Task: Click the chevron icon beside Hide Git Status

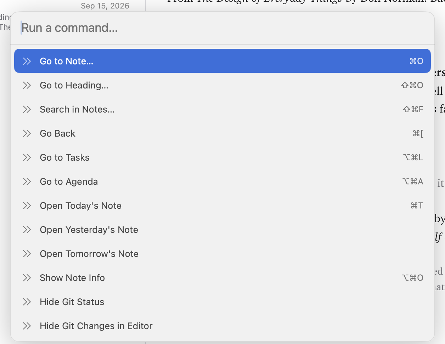Action: click(27, 302)
